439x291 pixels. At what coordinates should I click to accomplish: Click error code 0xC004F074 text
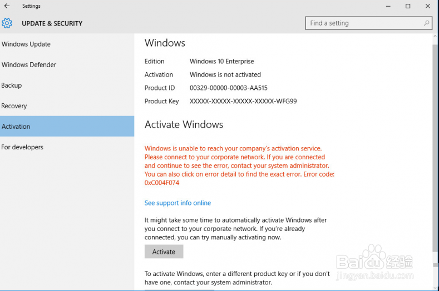coord(162,183)
